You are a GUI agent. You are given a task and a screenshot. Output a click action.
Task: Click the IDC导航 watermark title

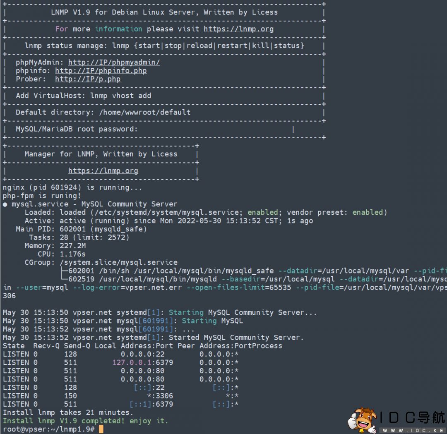(412, 417)
